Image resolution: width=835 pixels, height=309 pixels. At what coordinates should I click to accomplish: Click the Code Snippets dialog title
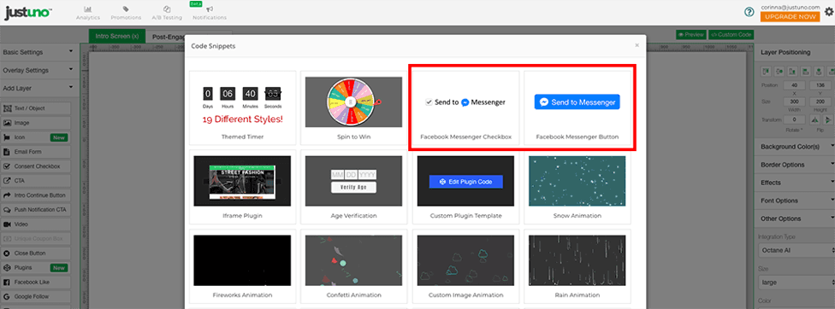[213, 46]
